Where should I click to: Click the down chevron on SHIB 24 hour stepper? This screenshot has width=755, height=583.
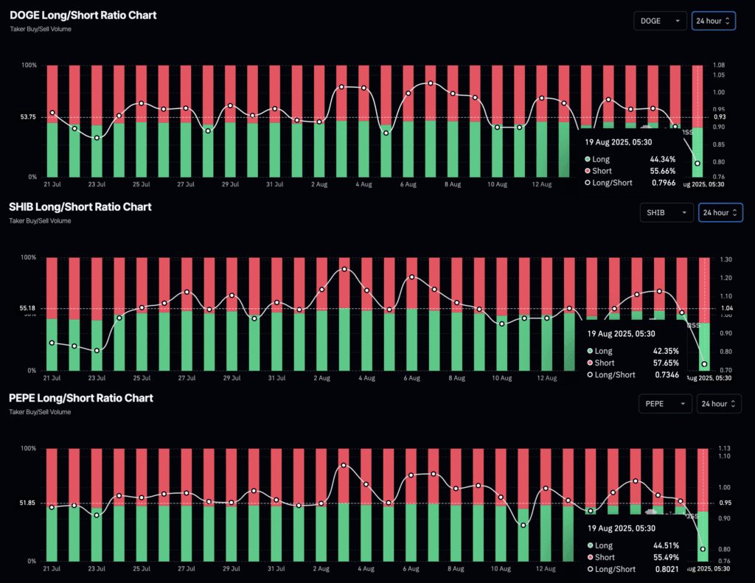click(x=735, y=215)
